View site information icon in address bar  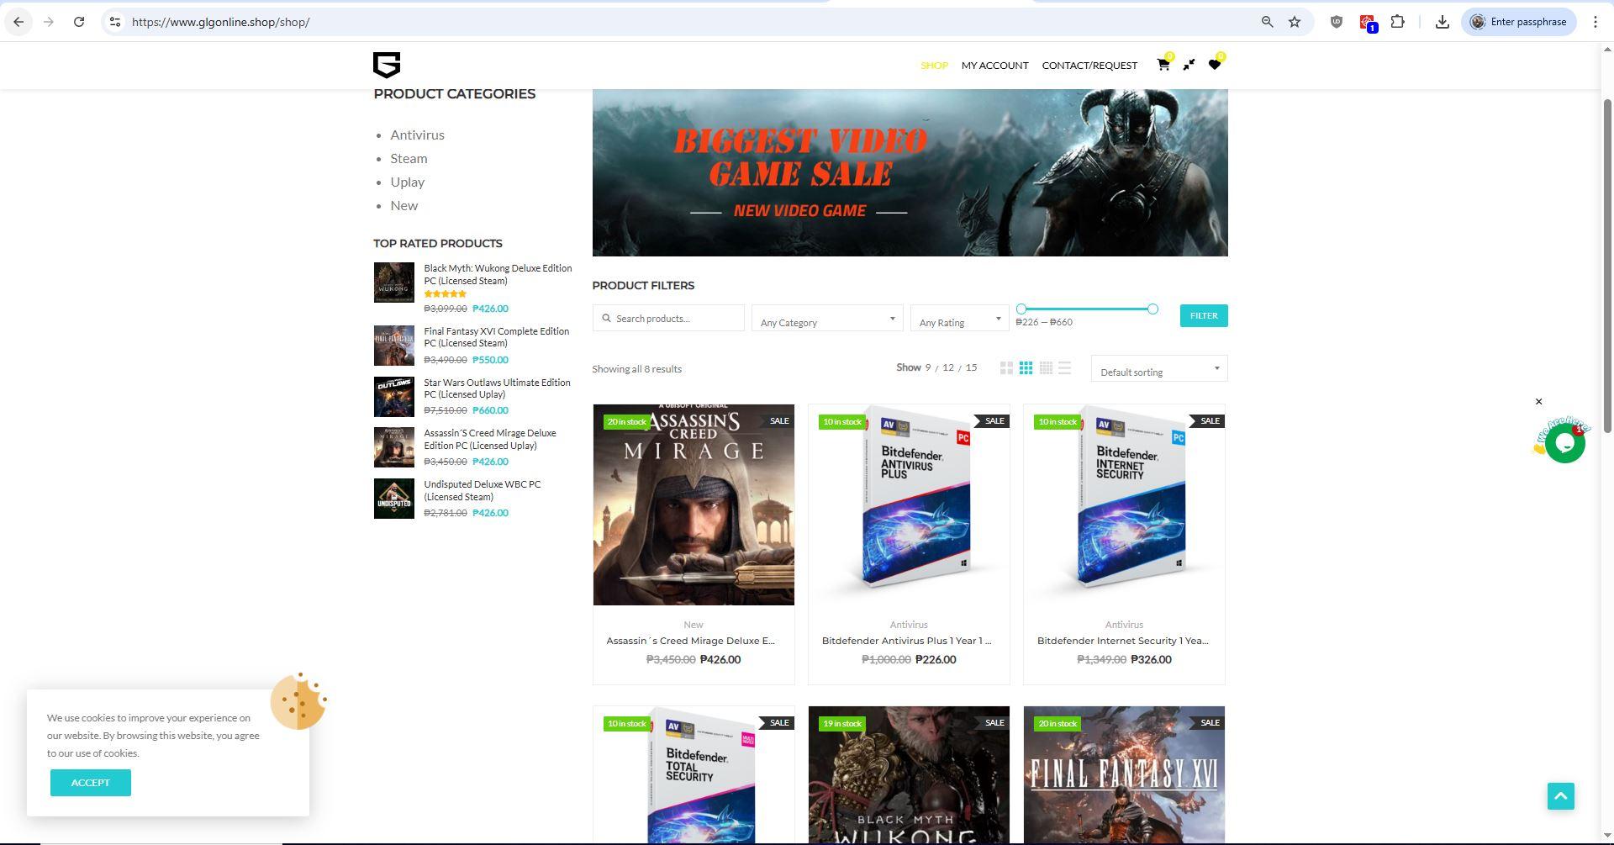[x=115, y=22]
